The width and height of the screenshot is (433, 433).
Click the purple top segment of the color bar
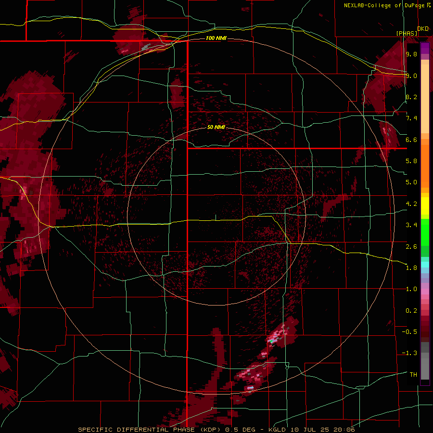coord(425,48)
